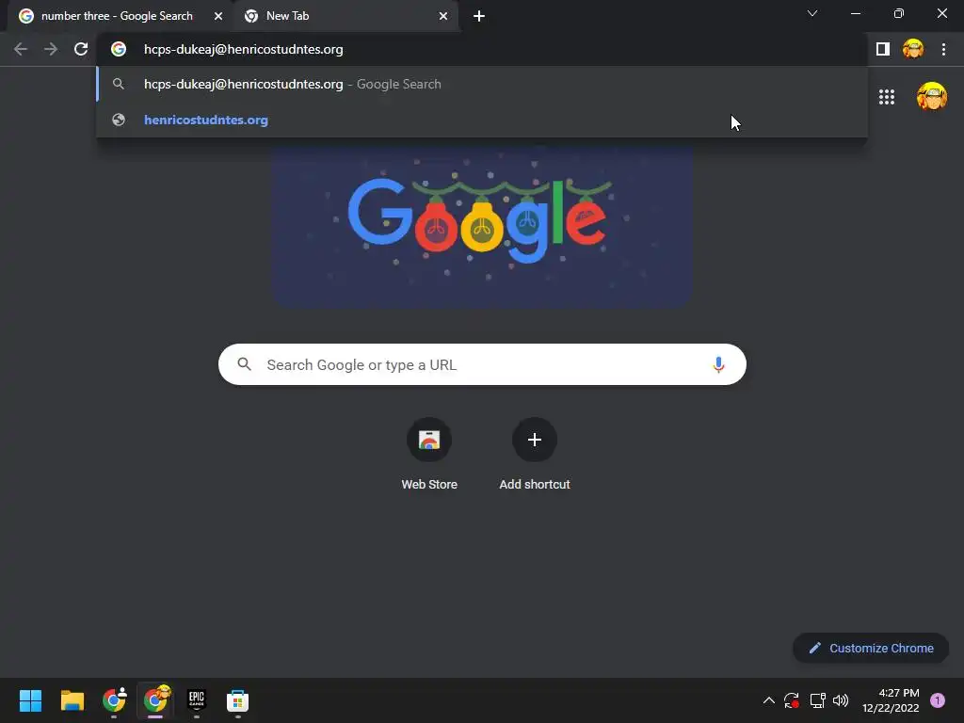This screenshot has width=964, height=723.
Task: Switch to number three Google Search tab
Action: 117,16
